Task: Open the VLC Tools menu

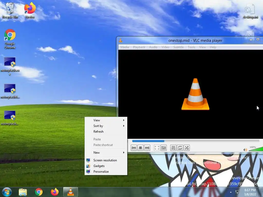Action: (x=191, y=47)
